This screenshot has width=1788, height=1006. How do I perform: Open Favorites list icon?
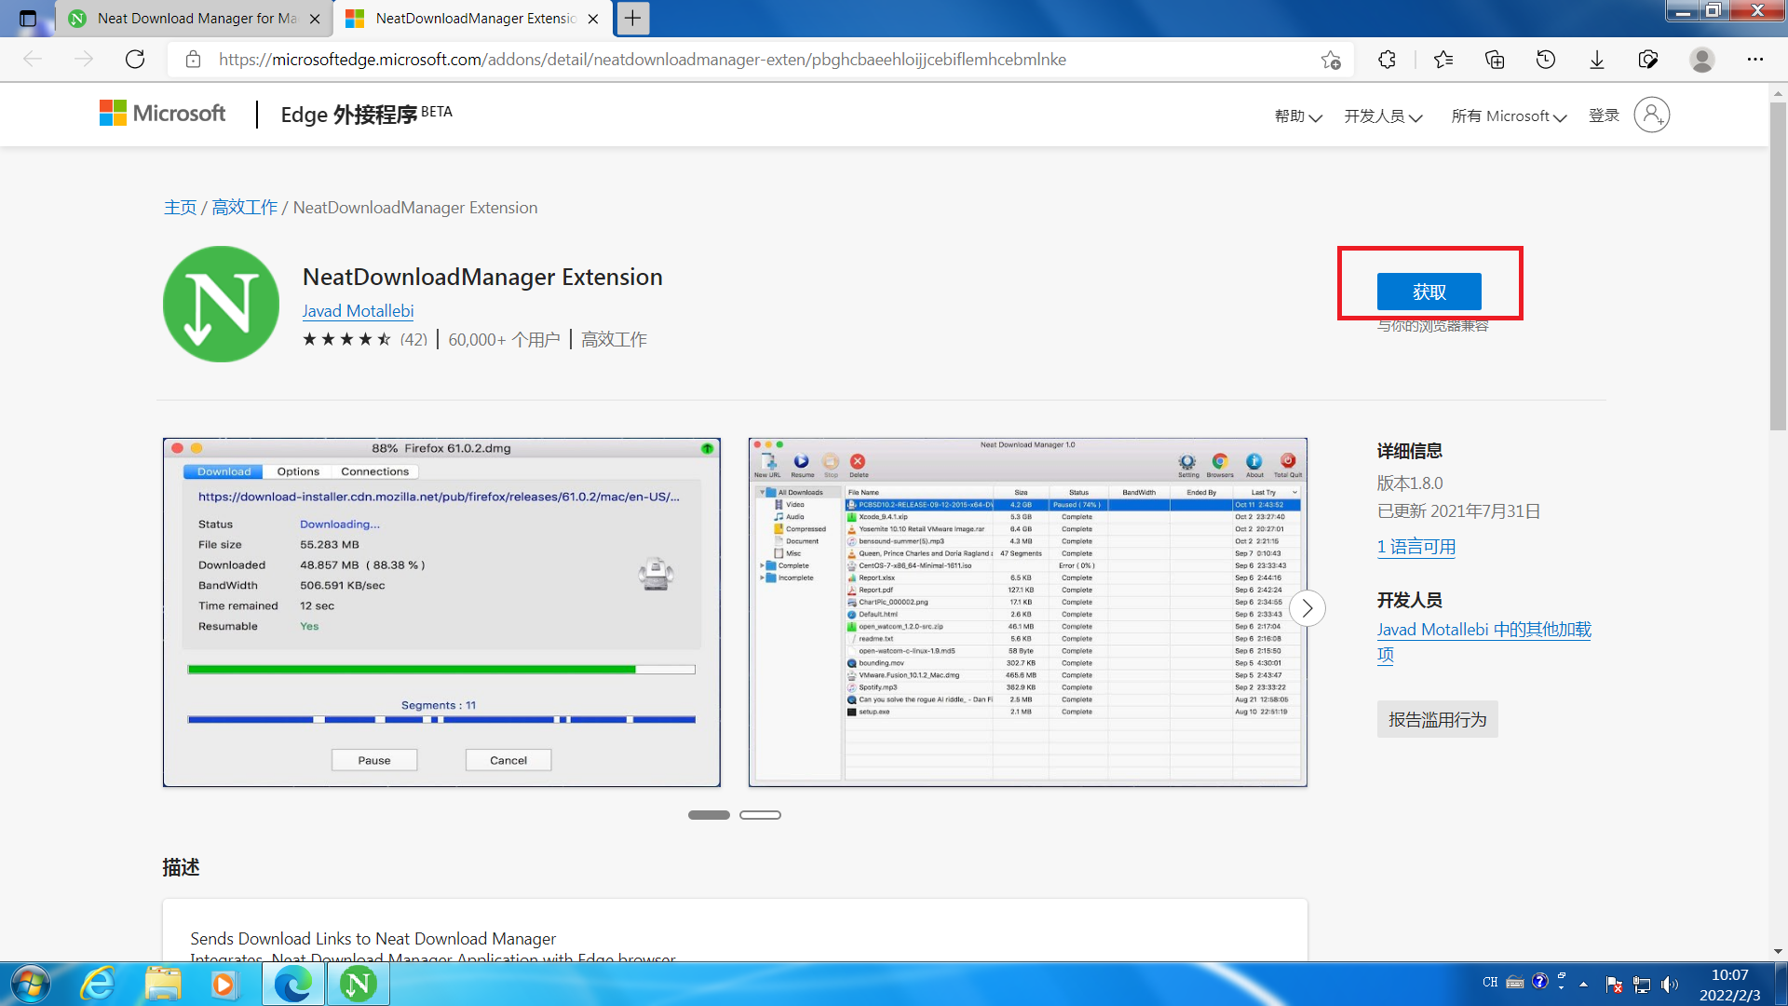[1443, 60]
